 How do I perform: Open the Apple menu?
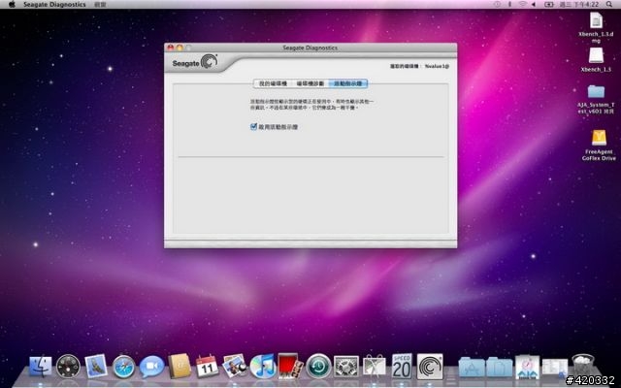tap(12, 4)
